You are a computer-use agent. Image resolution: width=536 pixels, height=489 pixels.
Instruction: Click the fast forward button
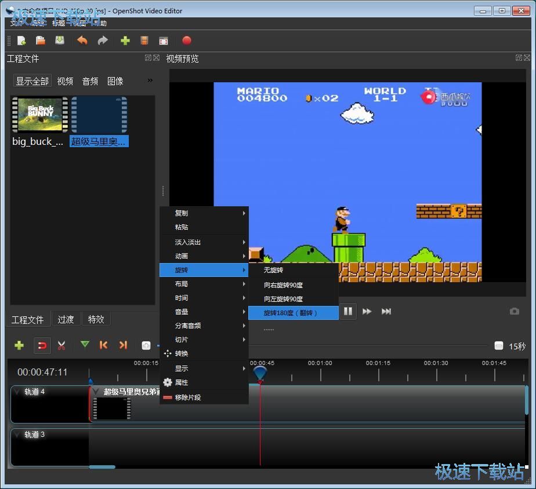pos(367,312)
